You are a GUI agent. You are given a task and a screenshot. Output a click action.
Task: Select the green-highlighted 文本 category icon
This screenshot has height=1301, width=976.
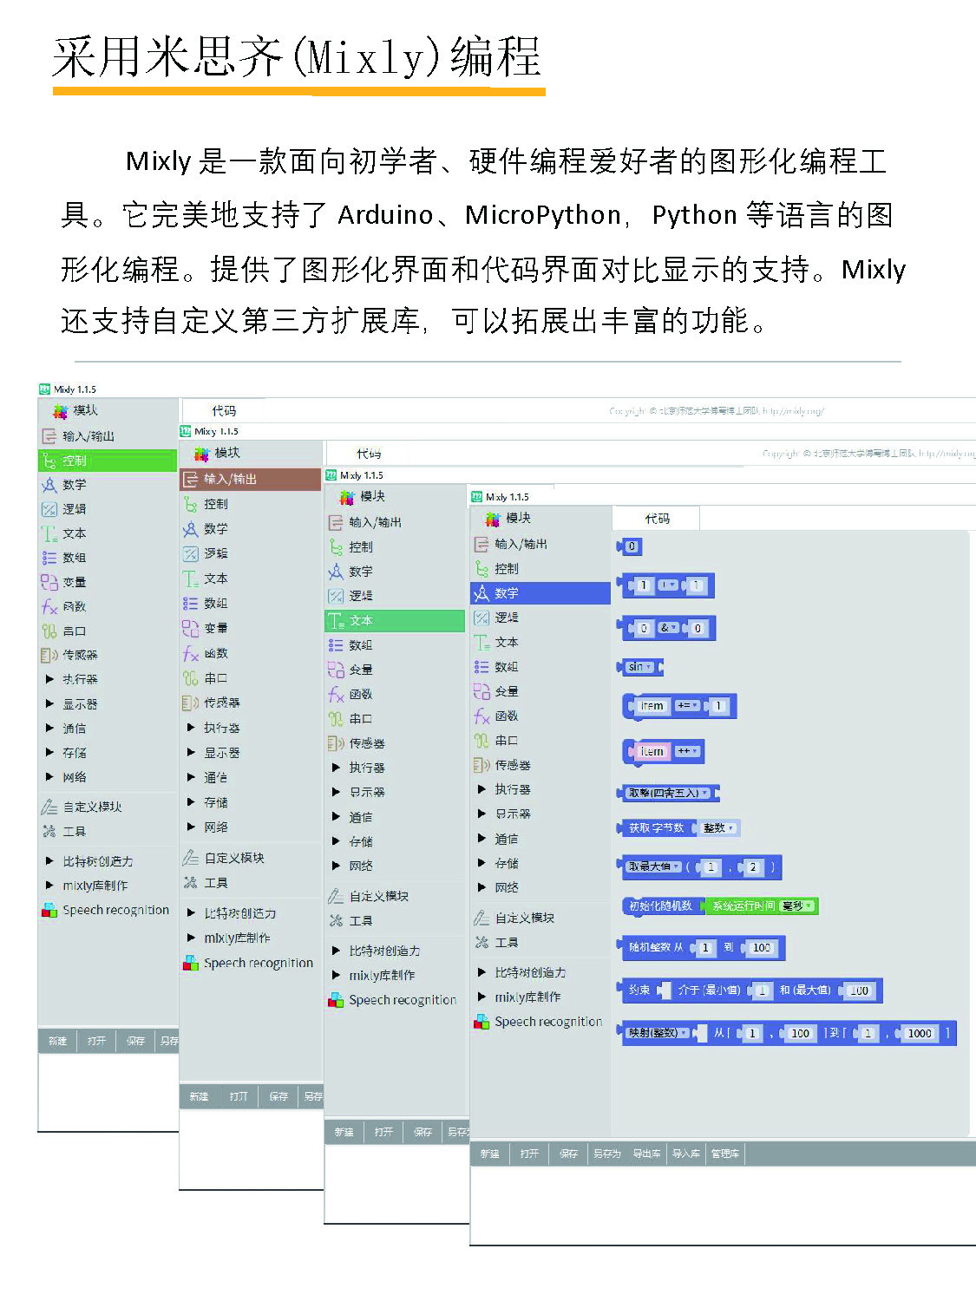[x=336, y=620]
